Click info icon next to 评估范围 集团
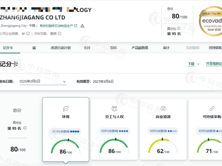 click(x=59, y=34)
